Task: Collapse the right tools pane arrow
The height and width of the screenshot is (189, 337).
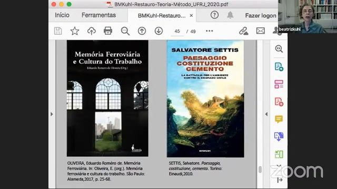Action: (266, 114)
